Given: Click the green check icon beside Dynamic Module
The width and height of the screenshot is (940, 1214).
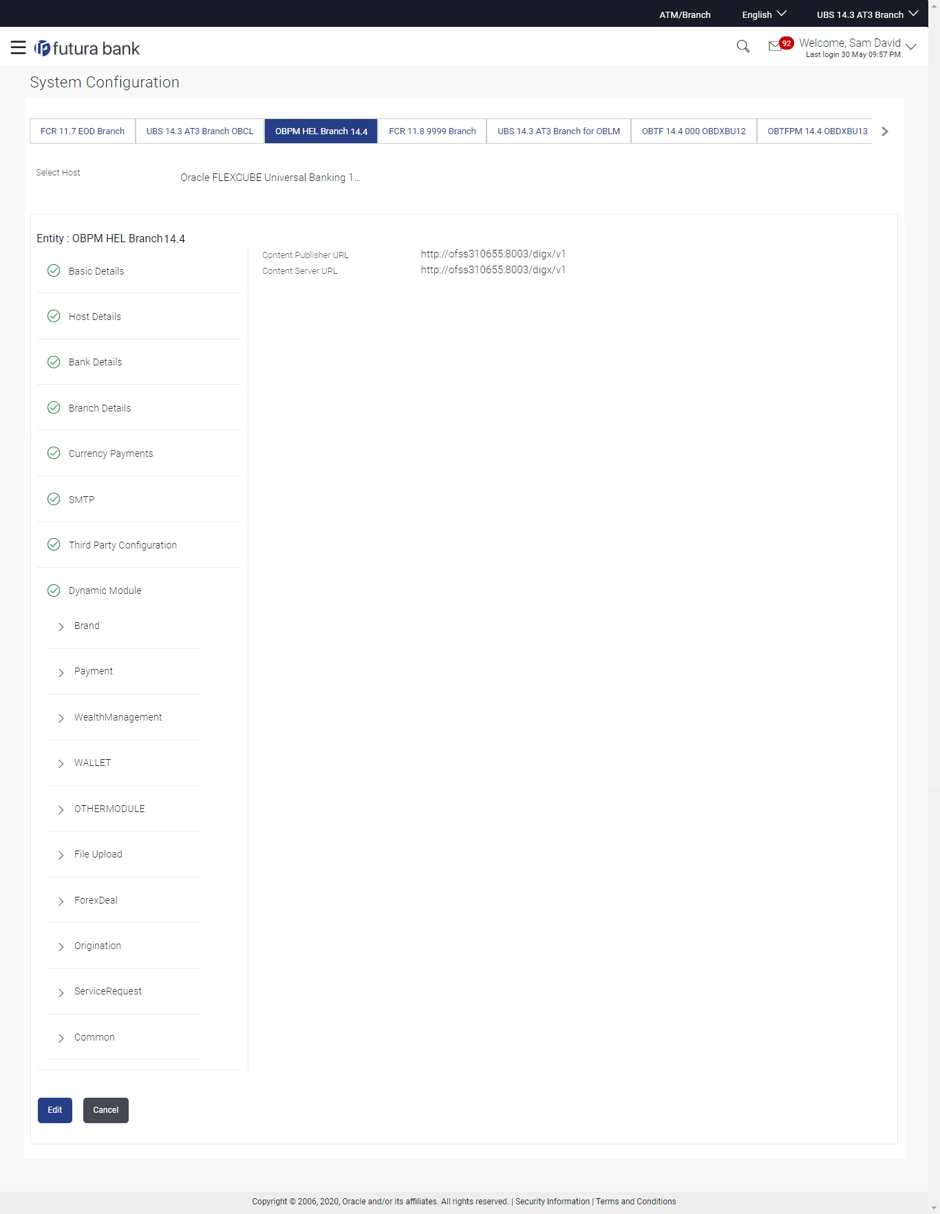Looking at the screenshot, I should [54, 590].
